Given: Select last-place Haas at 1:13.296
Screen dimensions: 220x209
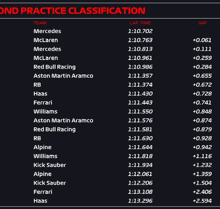Looking at the screenshot, I should (110, 201).
